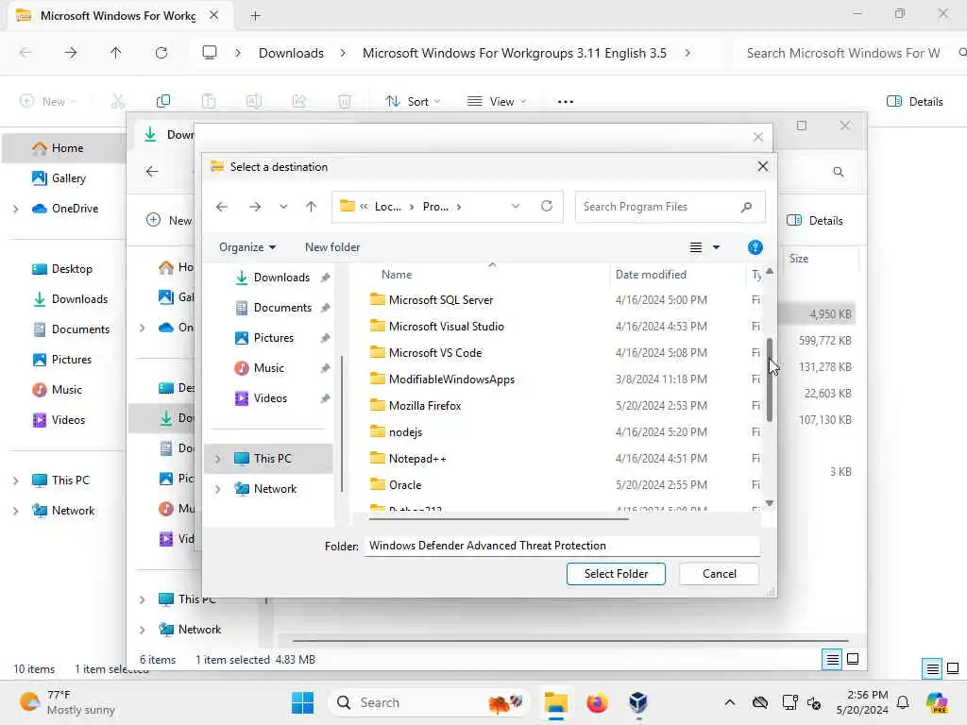Select the nodejs folder

click(x=405, y=432)
